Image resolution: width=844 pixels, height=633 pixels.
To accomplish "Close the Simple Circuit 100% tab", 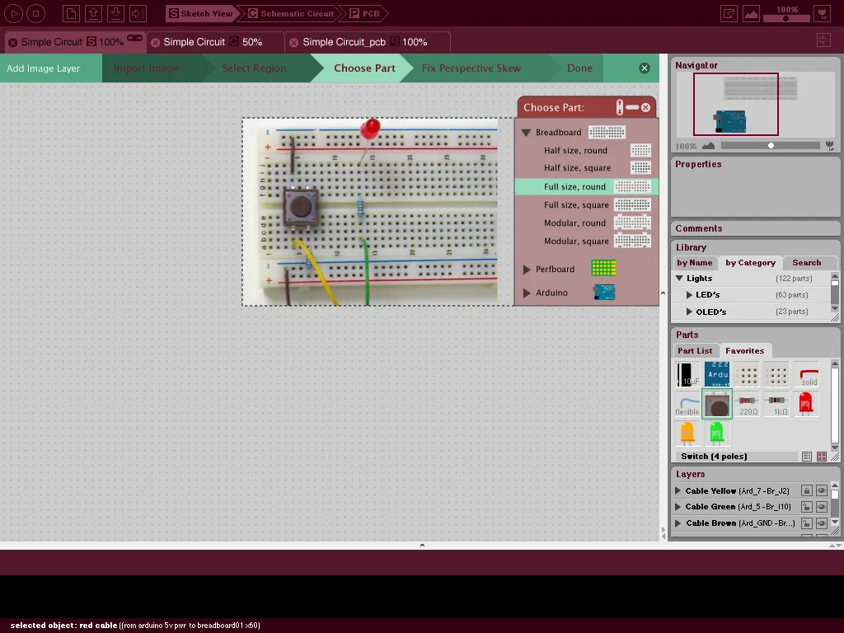I will click(12, 43).
